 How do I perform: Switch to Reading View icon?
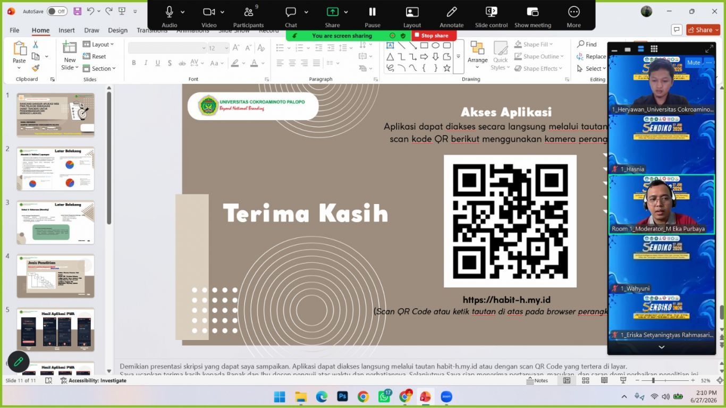coord(603,380)
